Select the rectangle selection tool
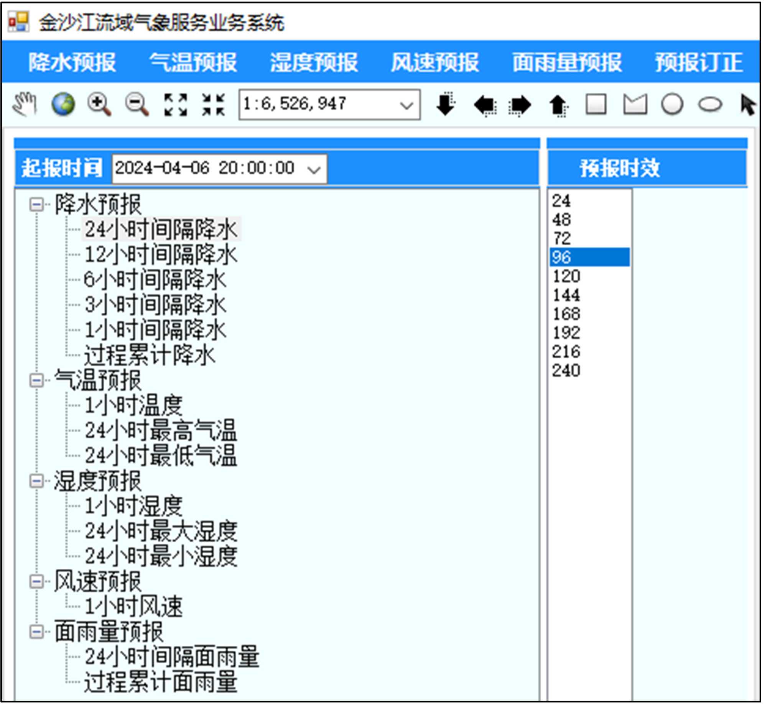This screenshot has width=767, height=707. (x=596, y=104)
